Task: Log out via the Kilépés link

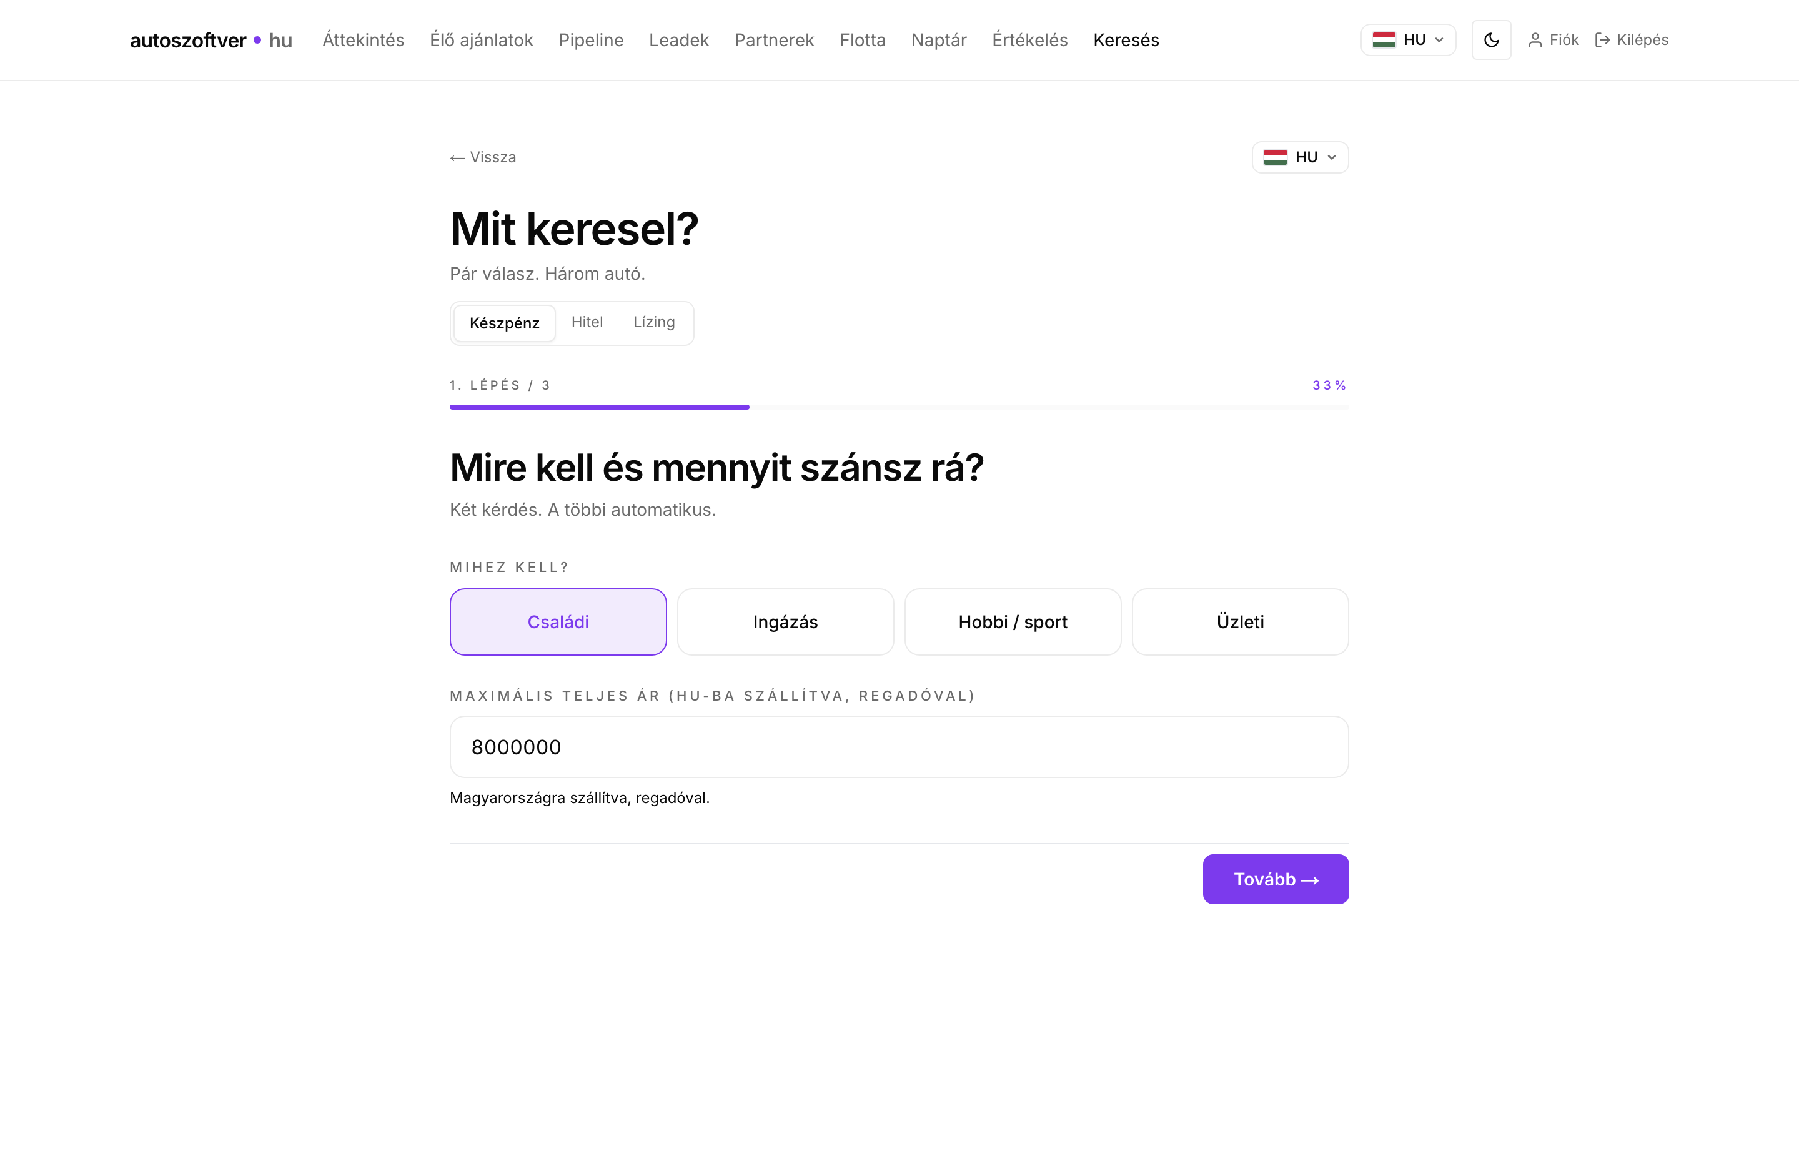Action: tap(1631, 41)
